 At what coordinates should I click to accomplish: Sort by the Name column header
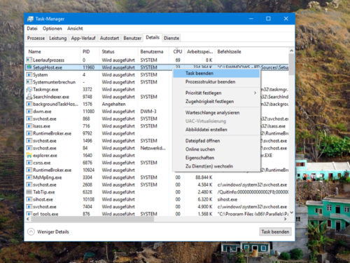coord(53,51)
